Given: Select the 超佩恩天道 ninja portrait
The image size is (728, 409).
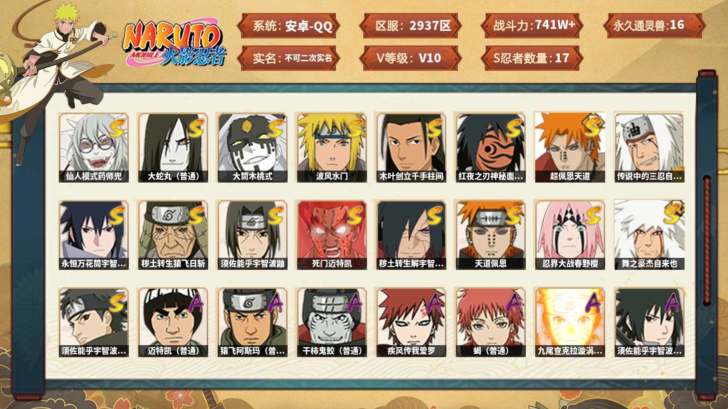Looking at the screenshot, I should point(570,148).
